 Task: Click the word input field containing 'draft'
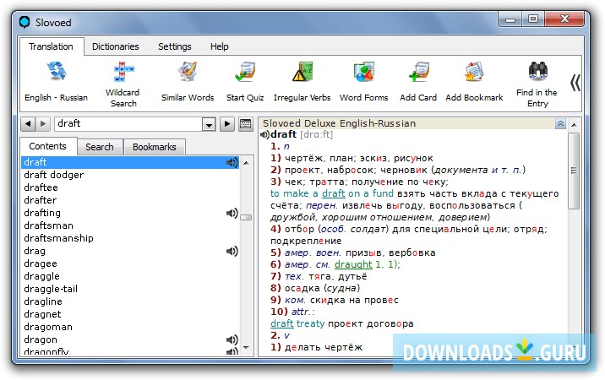point(128,124)
